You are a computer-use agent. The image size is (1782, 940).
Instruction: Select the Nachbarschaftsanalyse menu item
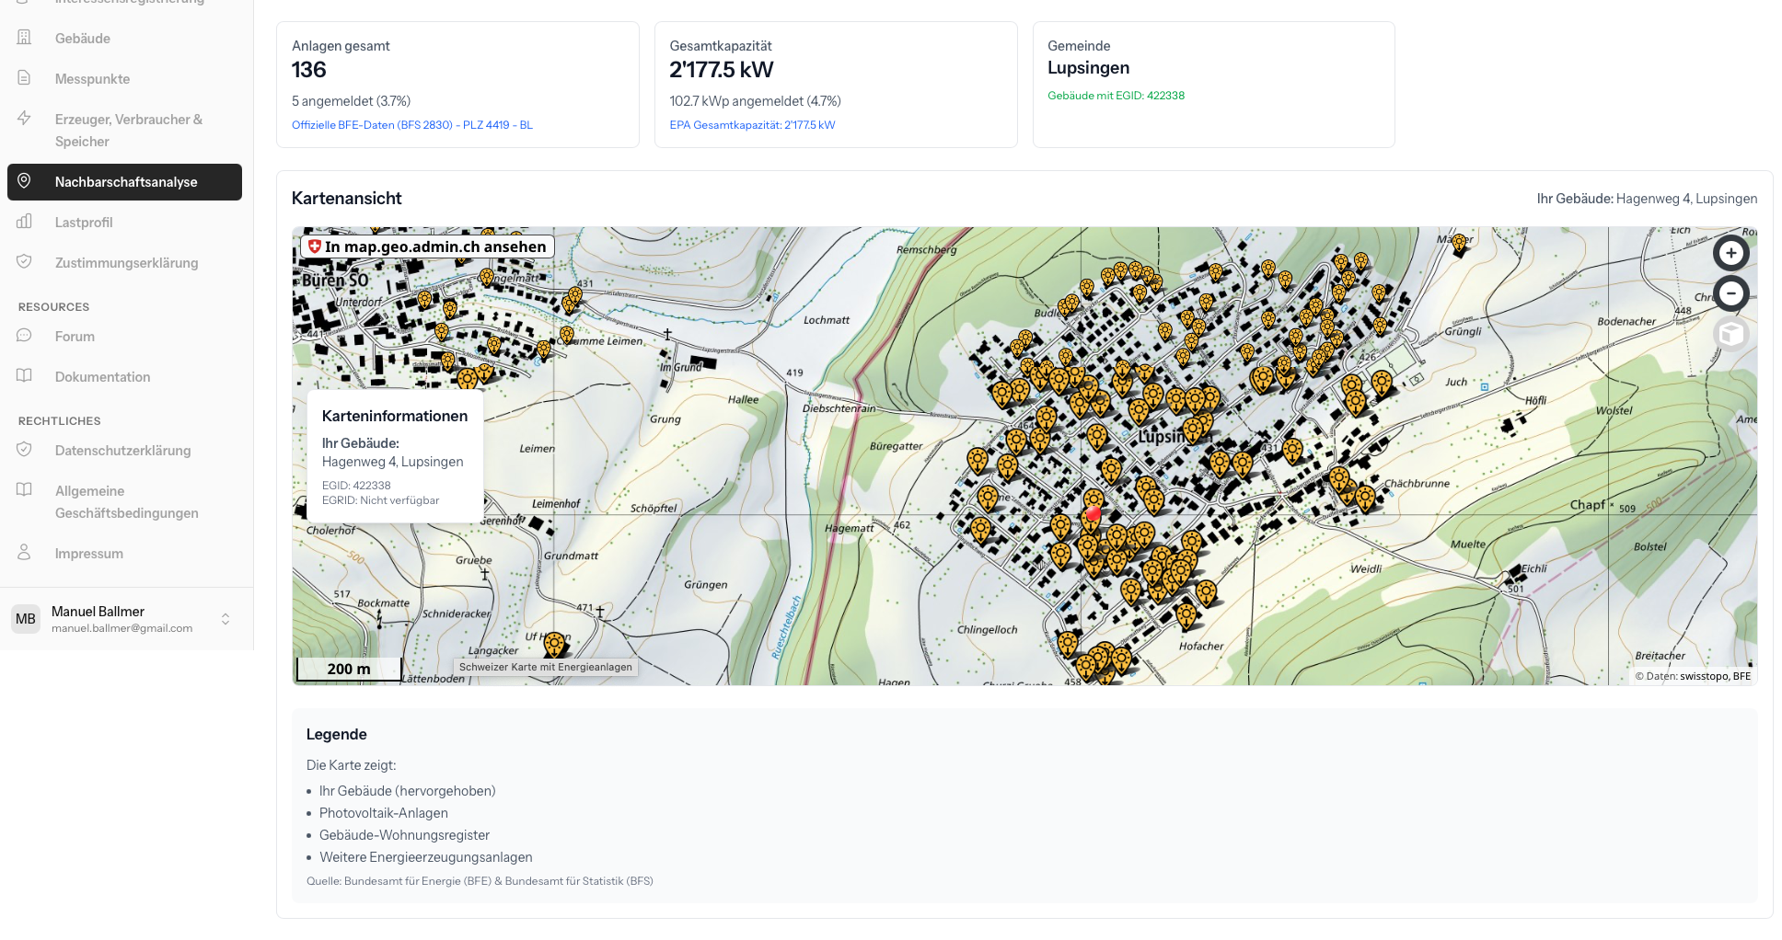tap(125, 182)
